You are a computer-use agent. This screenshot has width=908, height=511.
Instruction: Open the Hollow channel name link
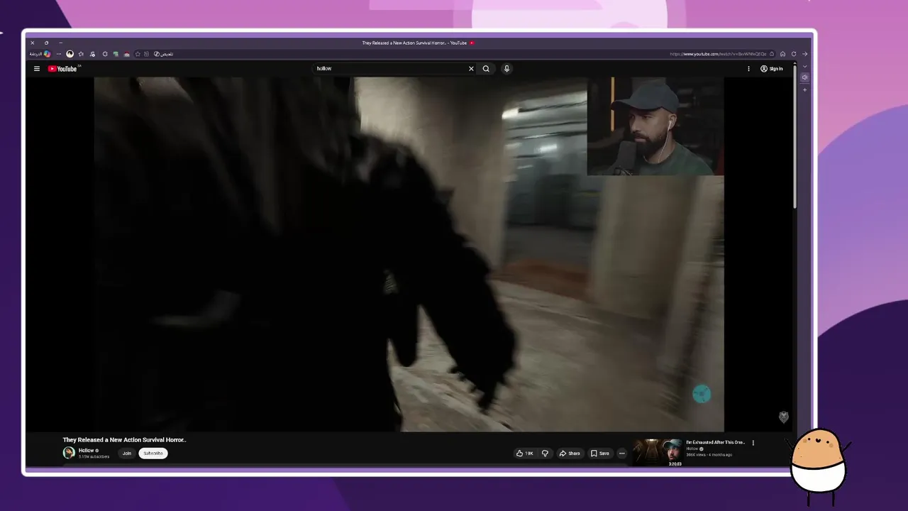point(87,451)
